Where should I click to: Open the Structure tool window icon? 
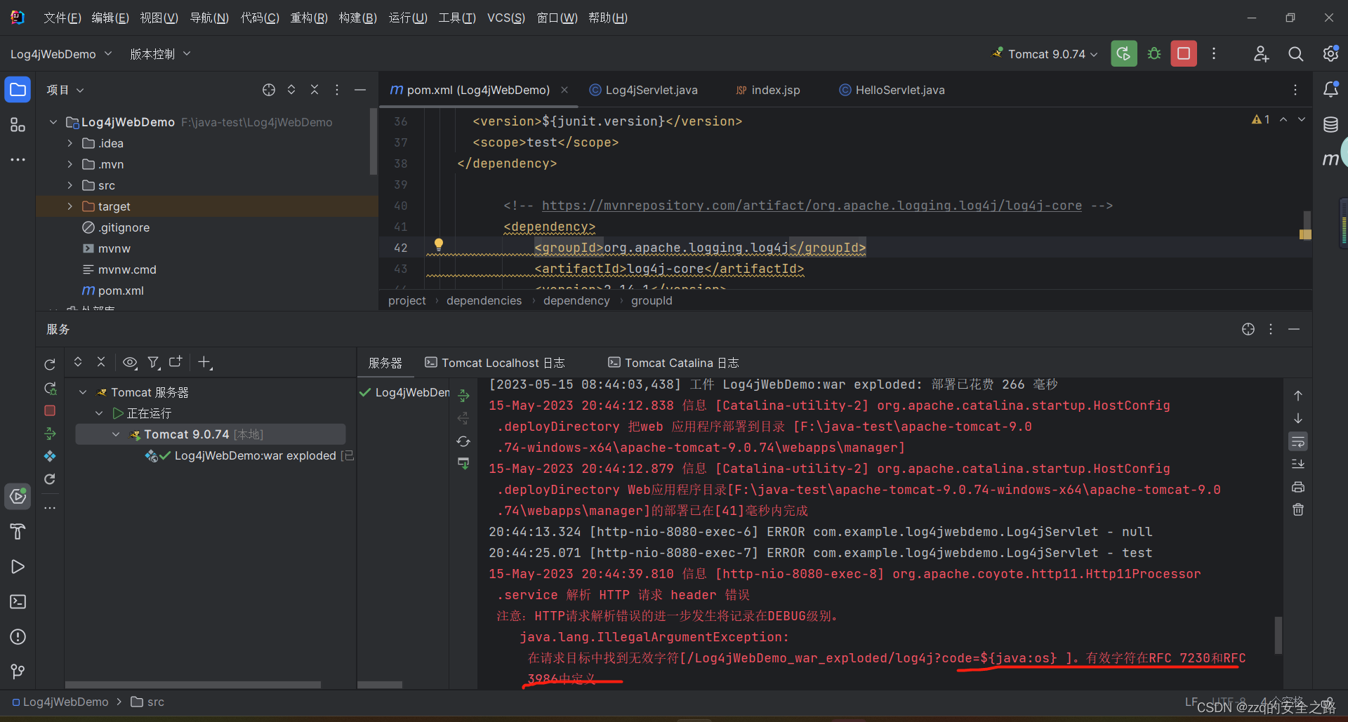click(18, 125)
